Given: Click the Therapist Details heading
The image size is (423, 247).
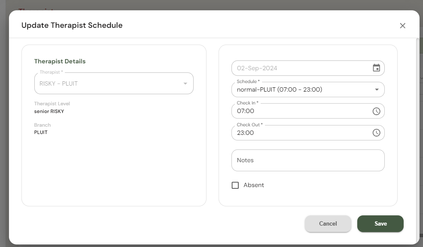Looking at the screenshot, I should 60,61.
